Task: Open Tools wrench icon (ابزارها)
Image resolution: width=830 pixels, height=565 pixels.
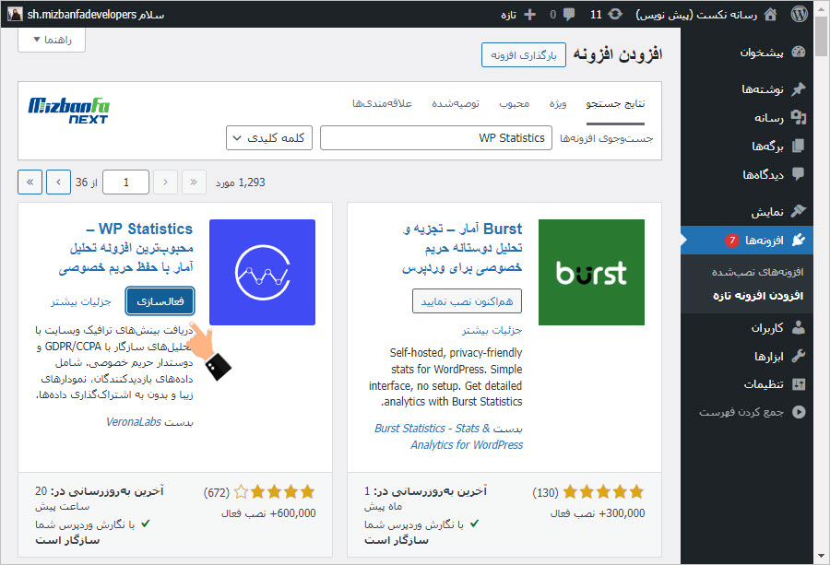Action: (799, 356)
